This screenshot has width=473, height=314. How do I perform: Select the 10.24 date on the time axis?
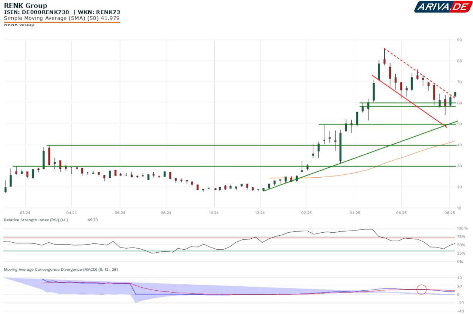click(214, 213)
